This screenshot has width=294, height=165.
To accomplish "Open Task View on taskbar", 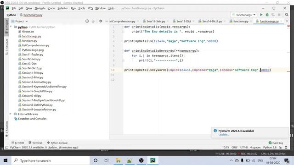I will (107, 160).
